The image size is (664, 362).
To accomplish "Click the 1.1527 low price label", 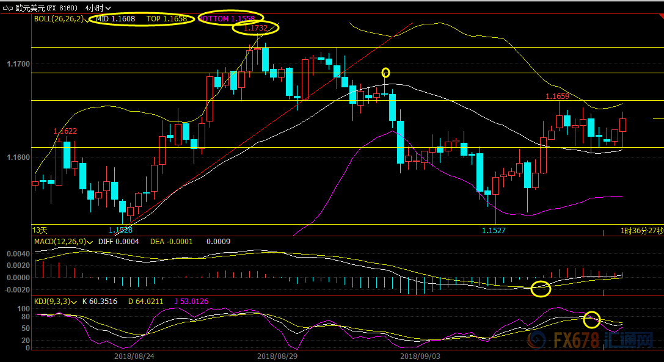I will (494, 231).
